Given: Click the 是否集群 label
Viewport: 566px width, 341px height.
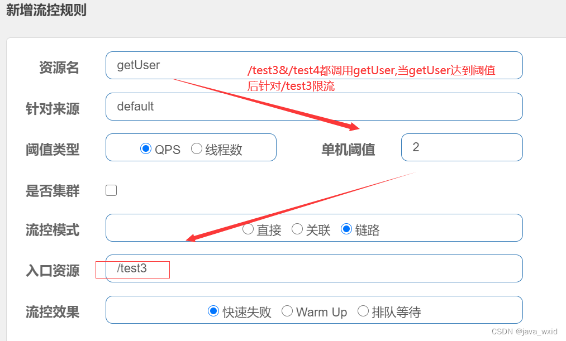Looking at the screenshot, I should [53, 191].
